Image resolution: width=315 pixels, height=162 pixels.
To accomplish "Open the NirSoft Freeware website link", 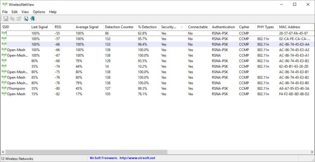I will (122, 158).
